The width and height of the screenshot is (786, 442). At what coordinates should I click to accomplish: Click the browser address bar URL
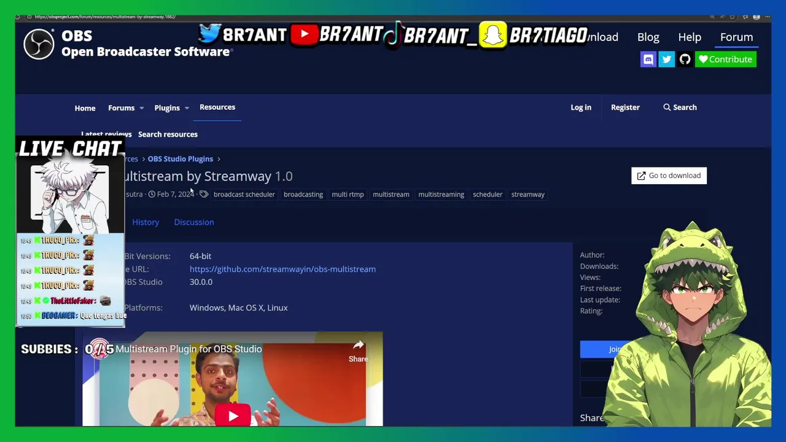(105, 17)
